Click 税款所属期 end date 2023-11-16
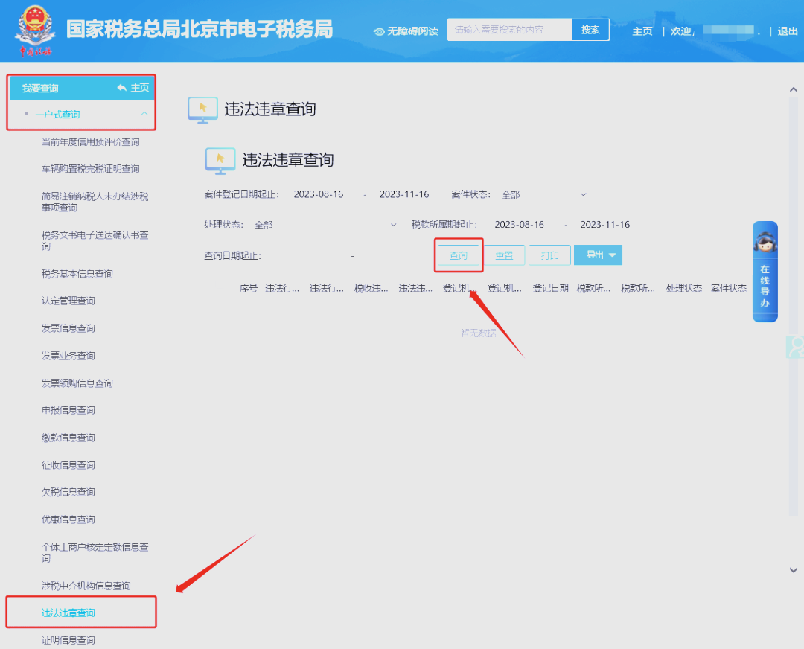The height and width of the screenshot is (649, 804). 605,225
